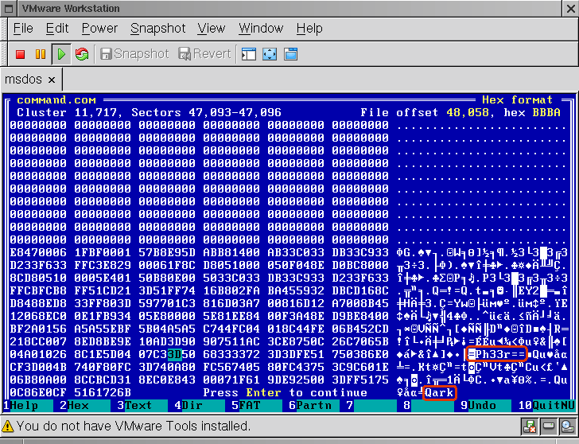Click the rightmost device status bar icon
The width and height of the screenshot is (579, 444).
tap(566, 426)
